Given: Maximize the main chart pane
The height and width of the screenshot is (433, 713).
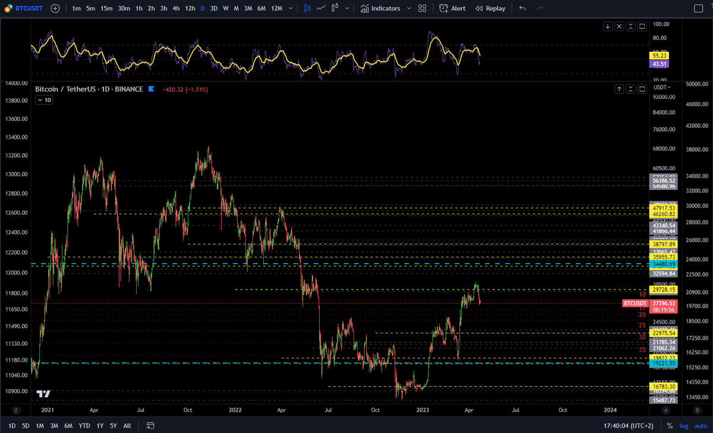Looking at the screenshot, I should [x=642, y=89].
